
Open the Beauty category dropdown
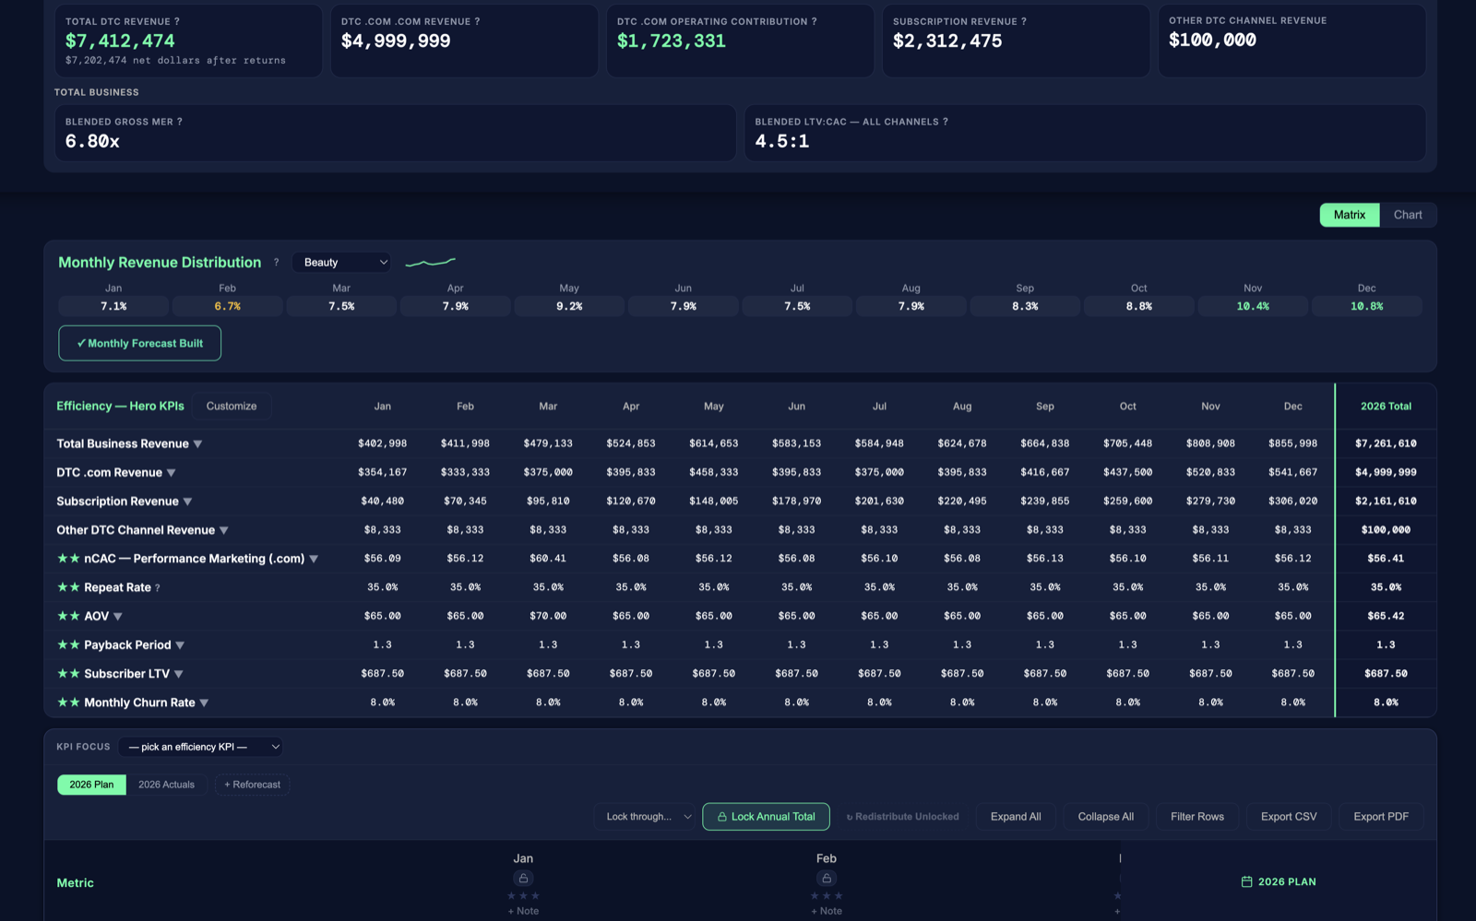341,263
